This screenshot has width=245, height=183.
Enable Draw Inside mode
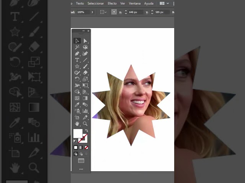click(x=86, y=154)
